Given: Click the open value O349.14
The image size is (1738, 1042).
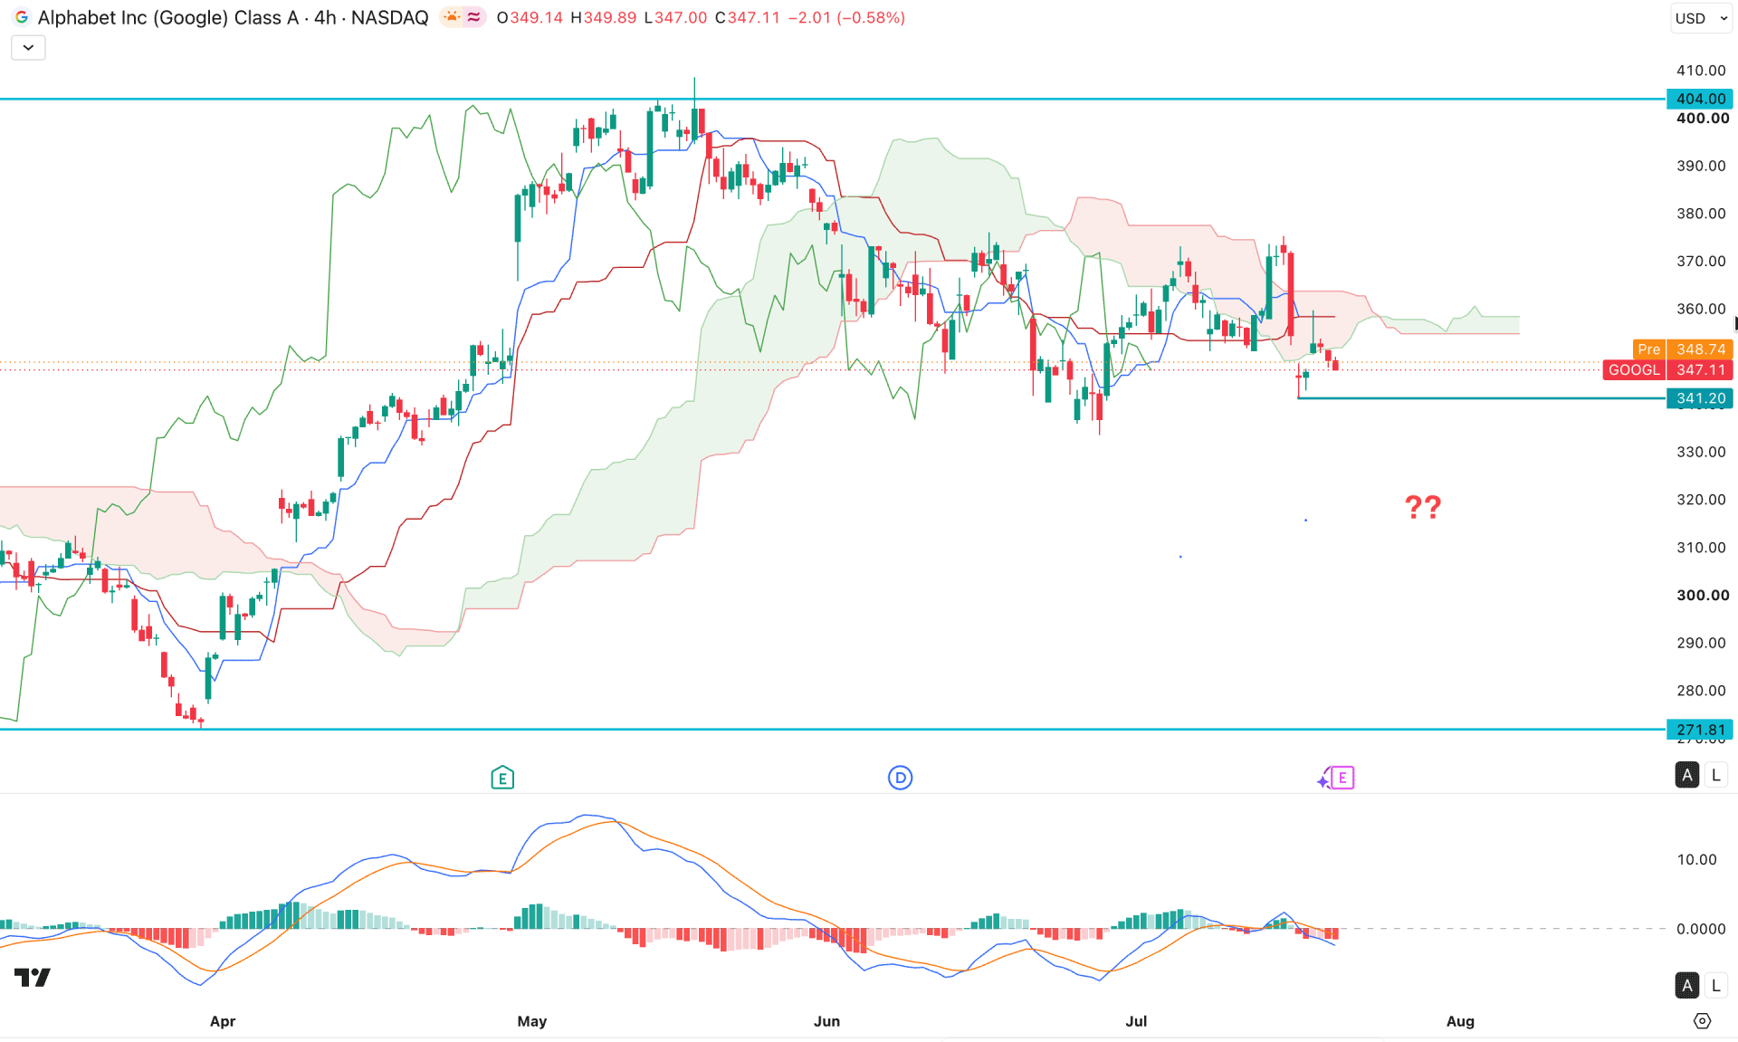Looking at the screenshot, I should pyautogui.click(x=530, y=18).
